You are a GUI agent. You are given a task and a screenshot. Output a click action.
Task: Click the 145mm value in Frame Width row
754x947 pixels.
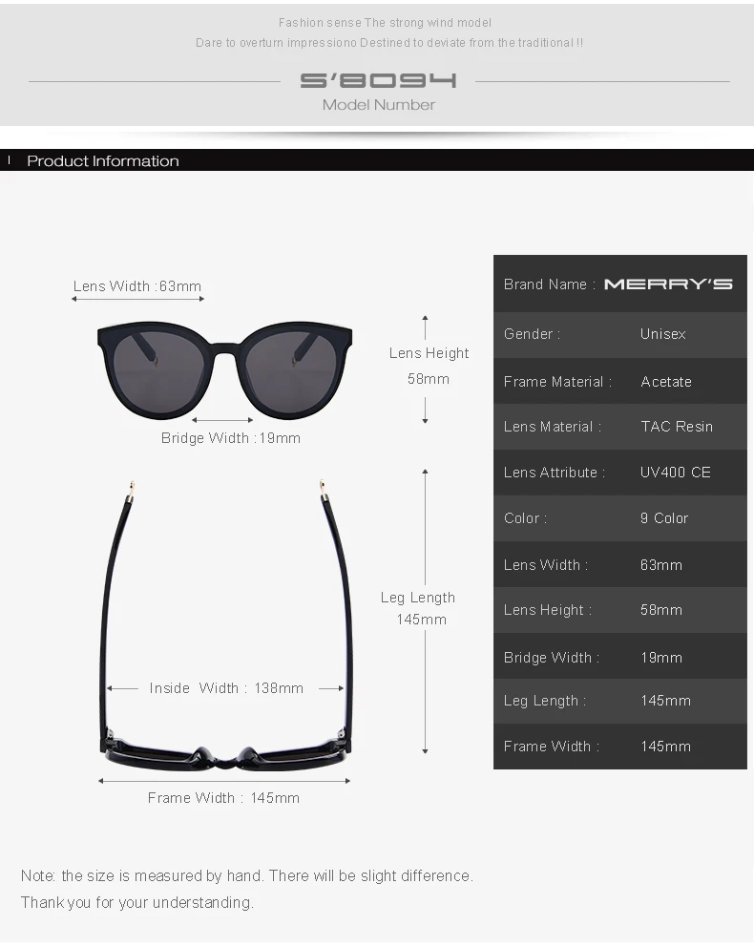pyautogui.click(x=665, y=747)
